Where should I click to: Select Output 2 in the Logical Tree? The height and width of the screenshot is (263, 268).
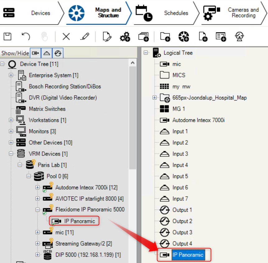tap(182, 221)
